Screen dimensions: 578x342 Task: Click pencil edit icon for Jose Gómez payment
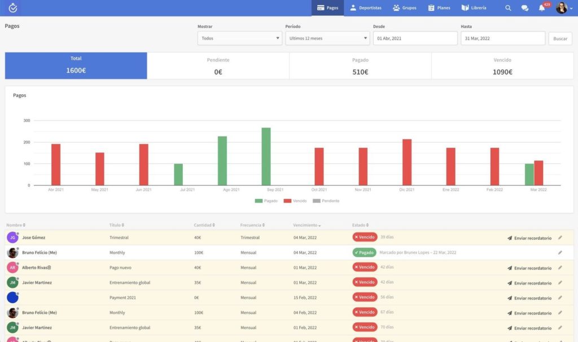tap(560, 238)
